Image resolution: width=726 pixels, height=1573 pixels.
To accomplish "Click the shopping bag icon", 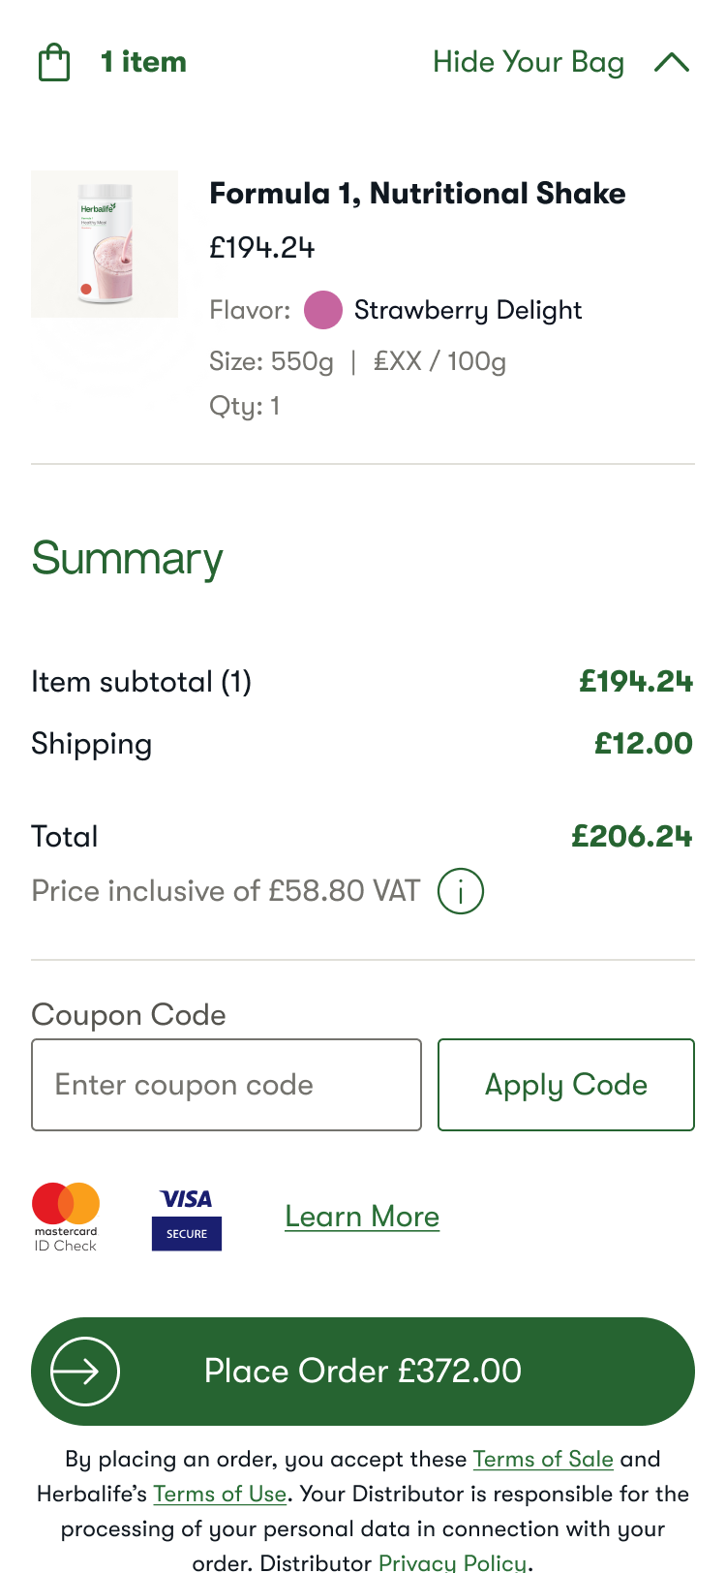I will click(55, 61).
